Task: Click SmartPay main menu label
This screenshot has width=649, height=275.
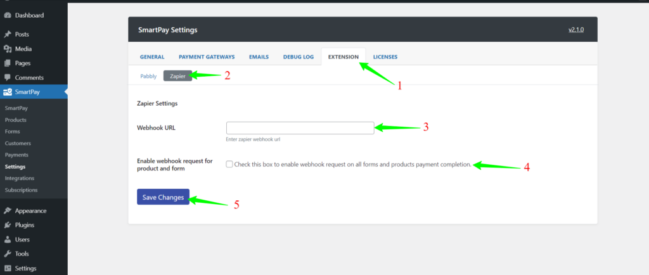Action: 27,92
